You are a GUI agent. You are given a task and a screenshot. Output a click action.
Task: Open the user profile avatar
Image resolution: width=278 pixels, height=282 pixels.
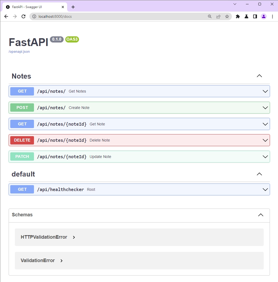click(264, 16)
